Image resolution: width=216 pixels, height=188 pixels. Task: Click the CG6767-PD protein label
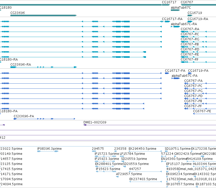coord(193,96)
